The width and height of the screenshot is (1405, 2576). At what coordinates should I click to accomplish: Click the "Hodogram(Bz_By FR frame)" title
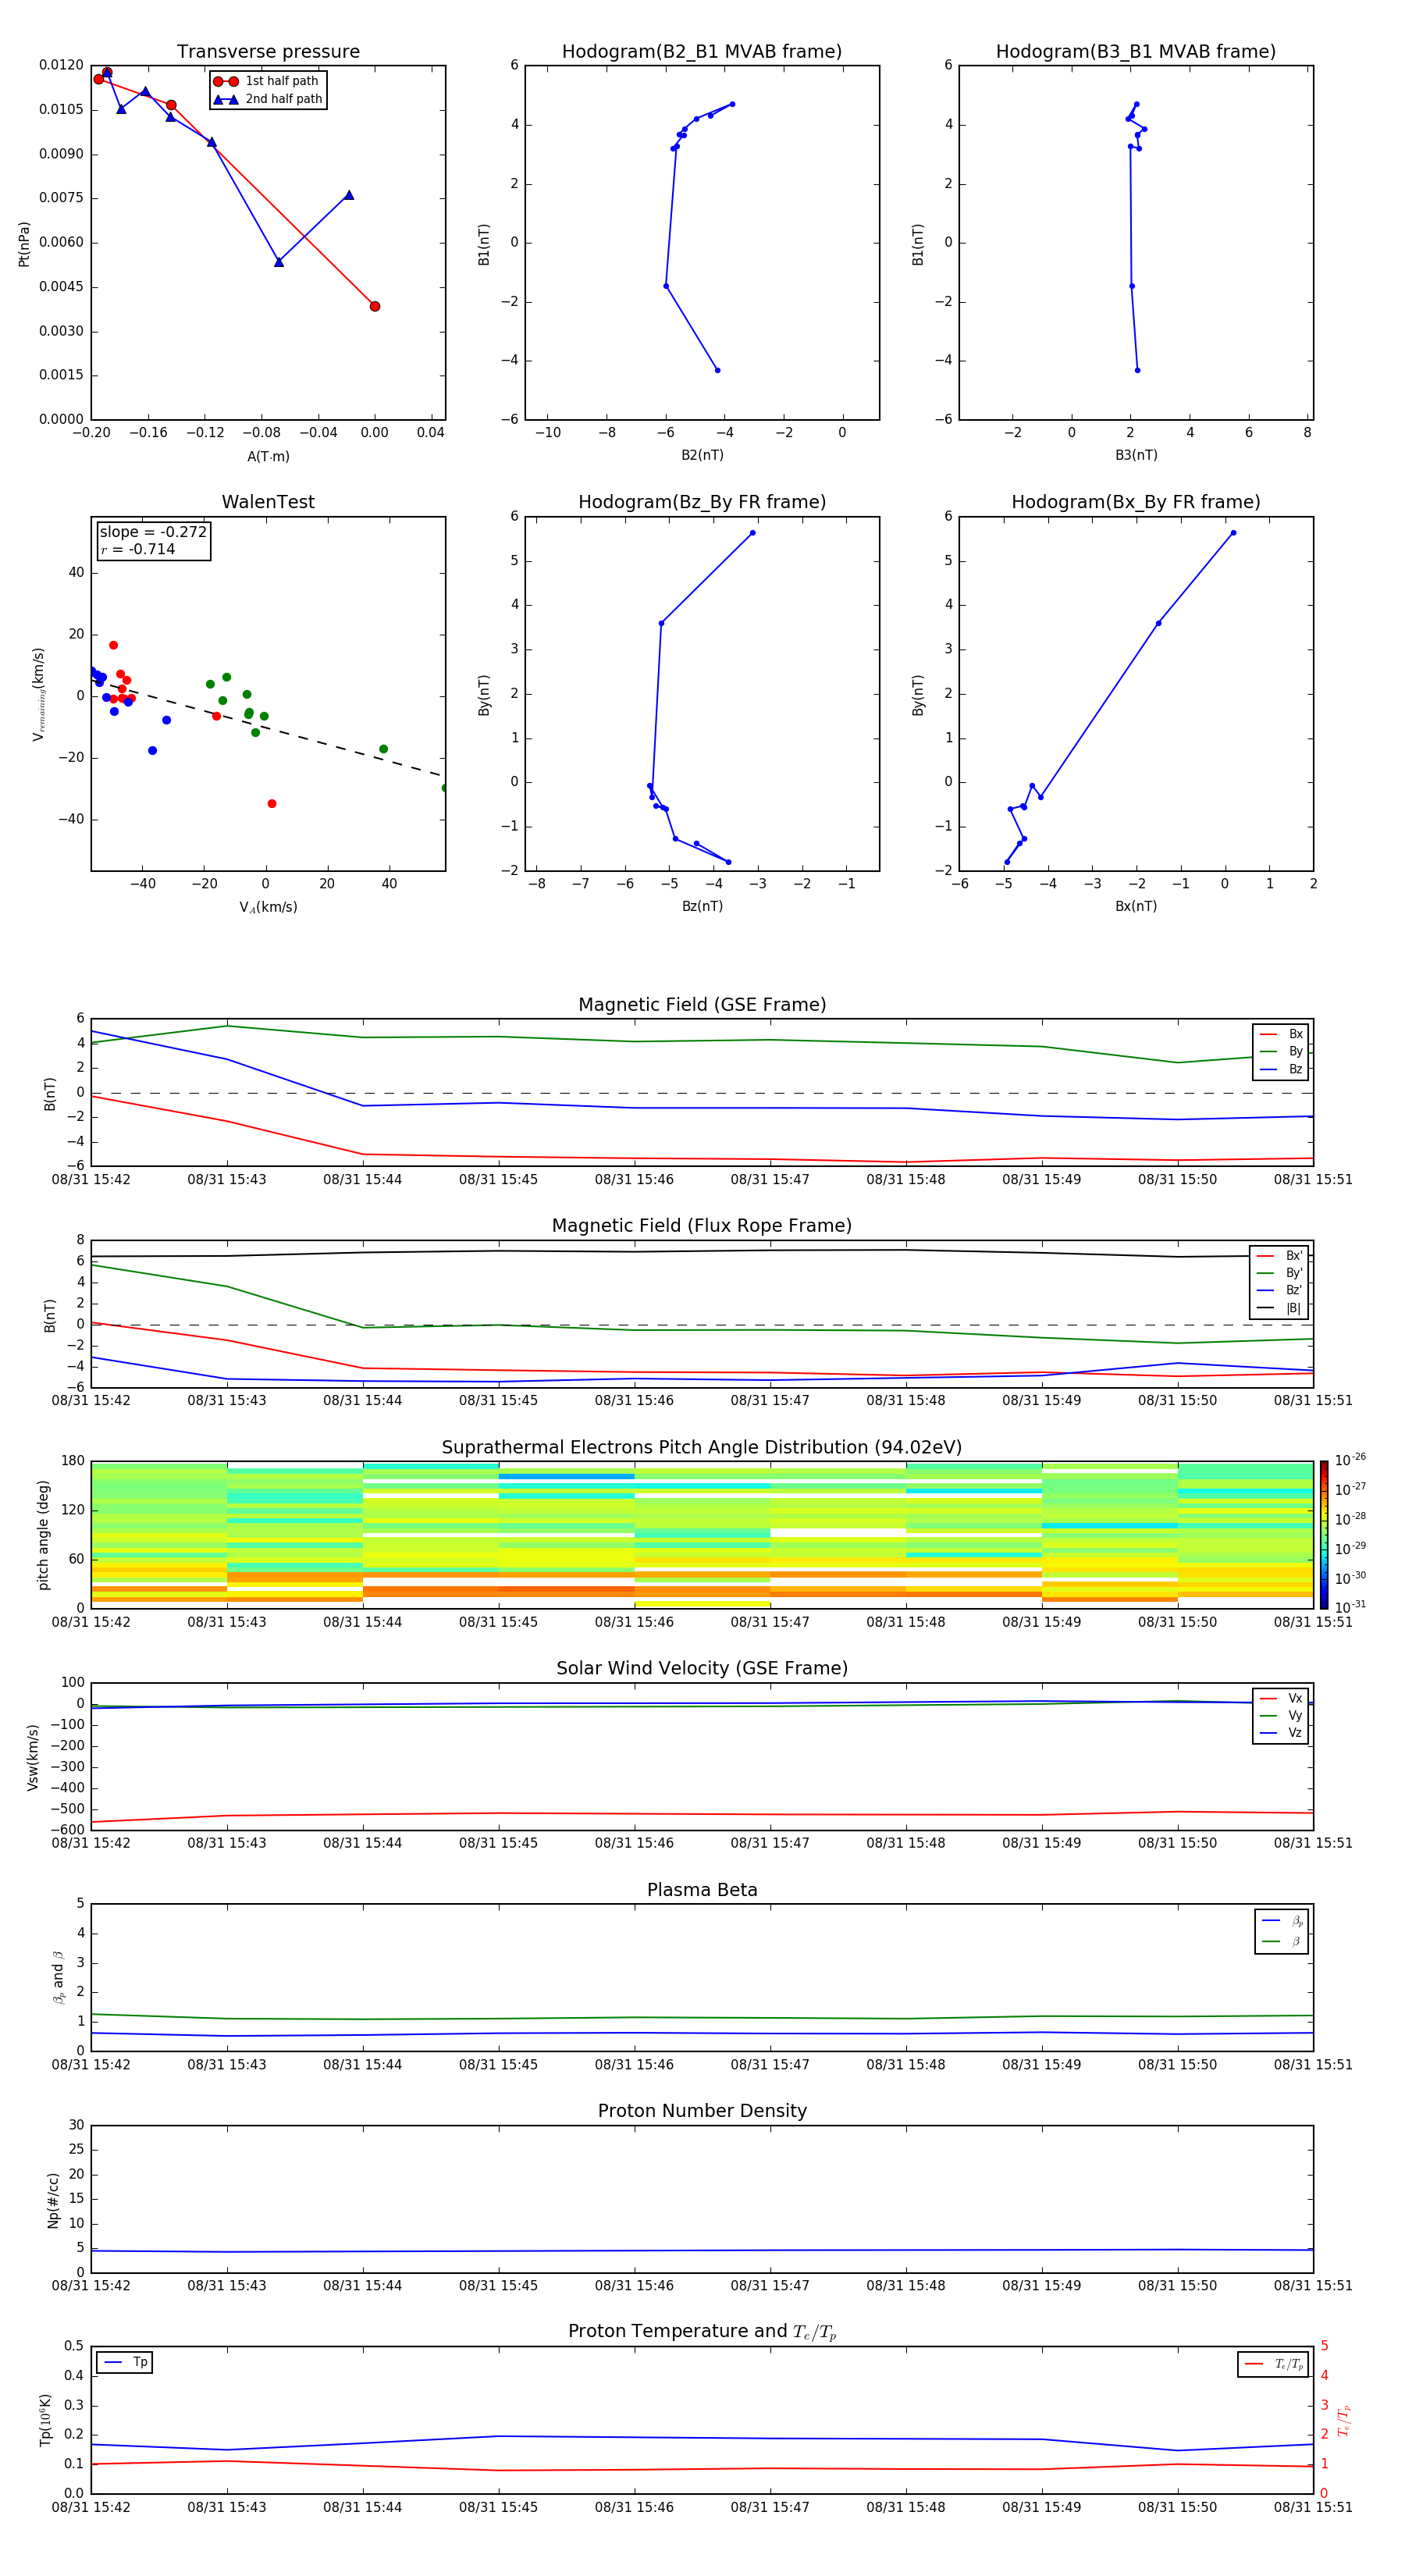pyautogui.click(x=702, y=502)
